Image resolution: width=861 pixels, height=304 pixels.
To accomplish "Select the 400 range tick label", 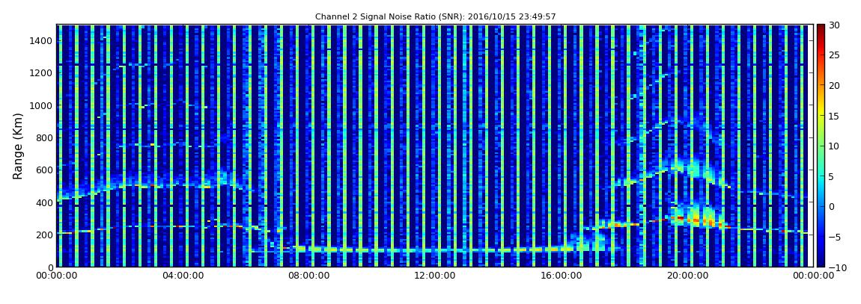I will [x=44, y=202].
